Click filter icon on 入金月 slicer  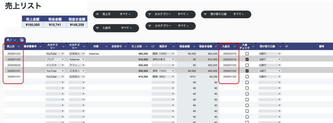click(x=98, y=28)
